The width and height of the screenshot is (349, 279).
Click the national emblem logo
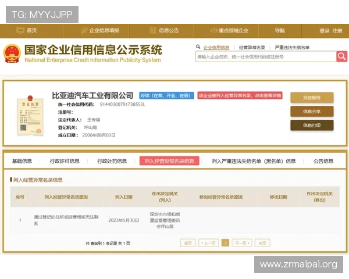tap(12, 53)
